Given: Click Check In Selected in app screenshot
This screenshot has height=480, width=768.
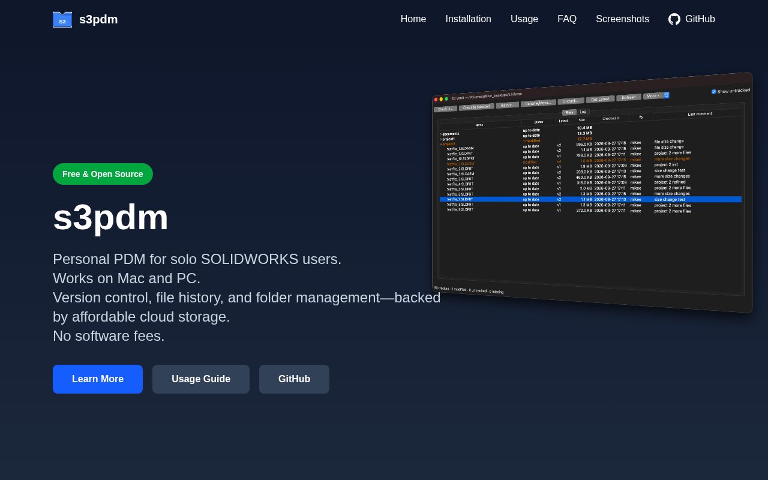Looking at the screenshot, I should 476,107.
